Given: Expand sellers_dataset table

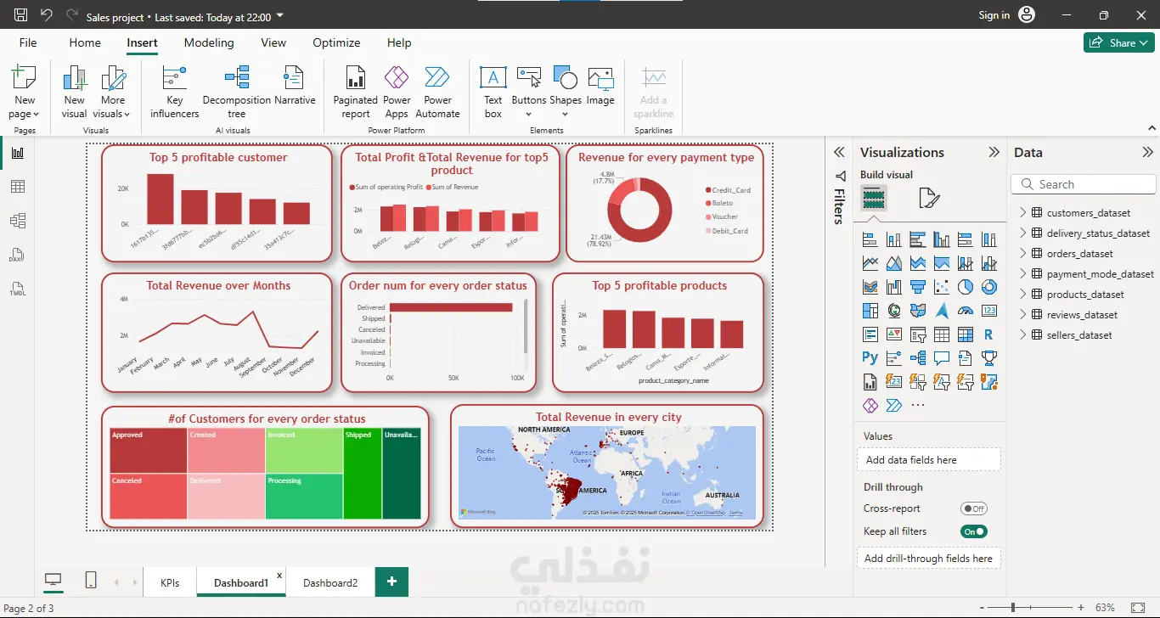Looking at the screenshot, I should click(1023, 334).
